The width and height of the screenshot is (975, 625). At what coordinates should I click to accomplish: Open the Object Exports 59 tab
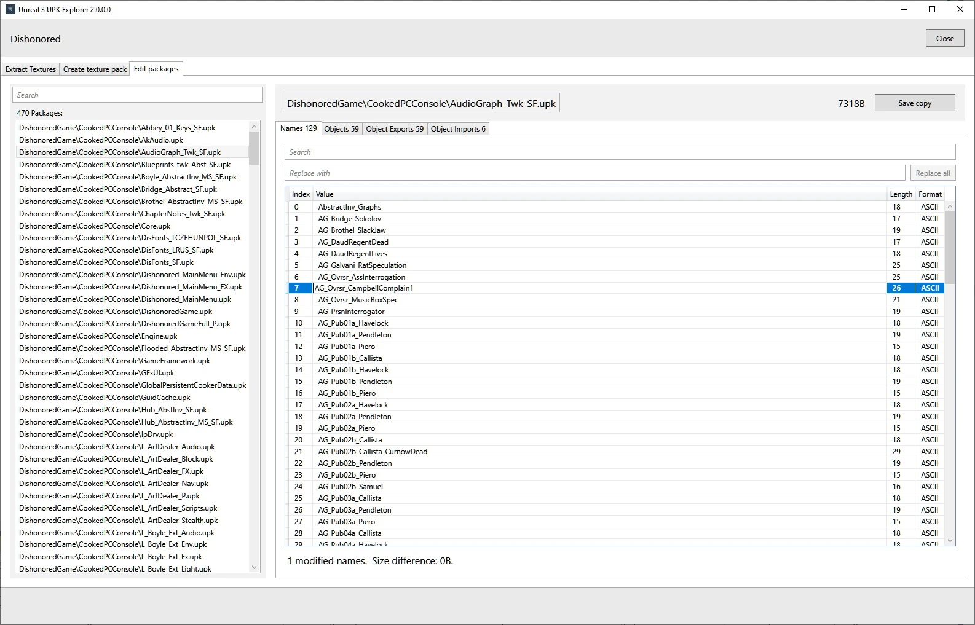coord(395,129)
